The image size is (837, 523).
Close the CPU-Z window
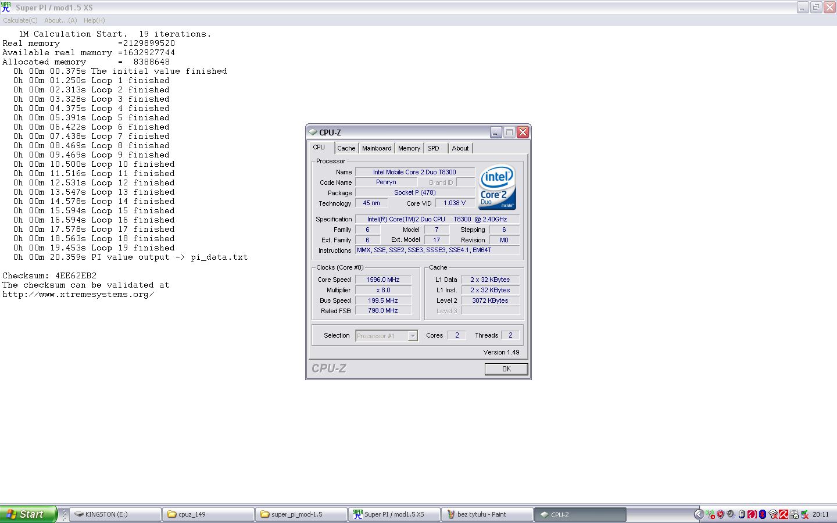523,132
